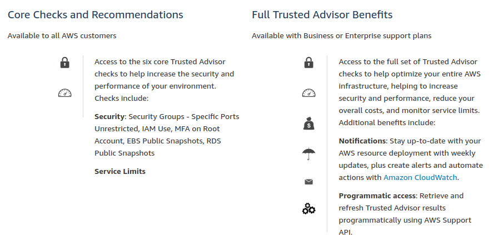This screenshot has height=247, width=493.
Task: Click the performance gauge icon under Full Benefits
Action: pyautogui.click(x=309, y=93)
